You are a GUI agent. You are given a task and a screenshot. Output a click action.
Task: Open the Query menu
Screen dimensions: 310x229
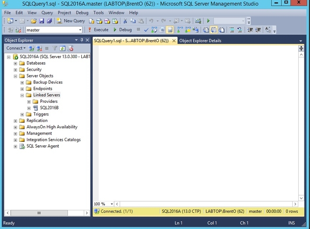pos(47,13)
